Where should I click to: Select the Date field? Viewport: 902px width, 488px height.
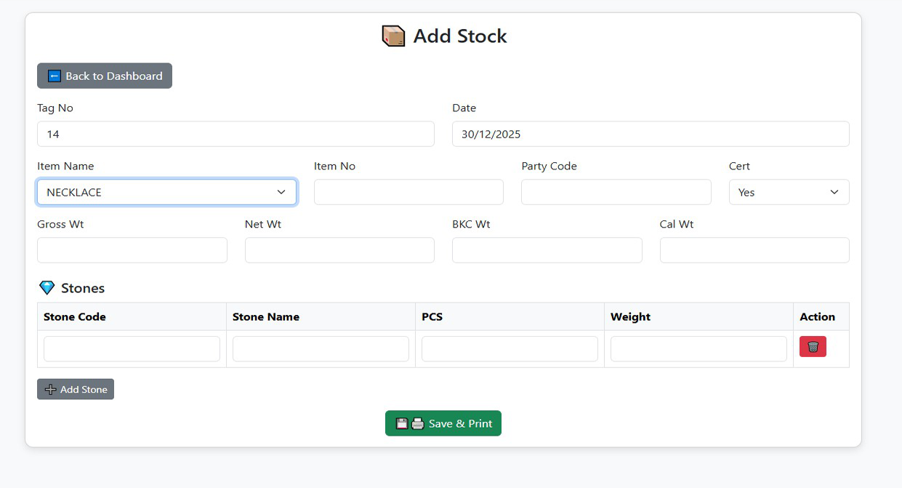(x=651, y=134)
